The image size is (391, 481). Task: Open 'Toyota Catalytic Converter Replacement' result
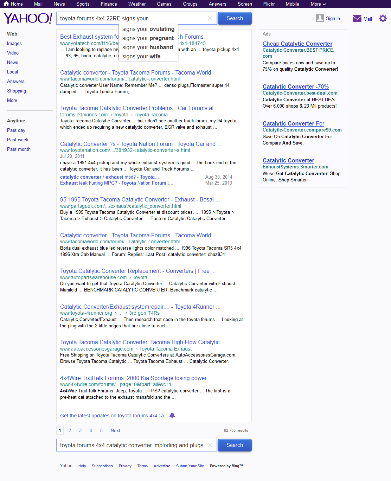pyautogui.click(x=138, y=271)
